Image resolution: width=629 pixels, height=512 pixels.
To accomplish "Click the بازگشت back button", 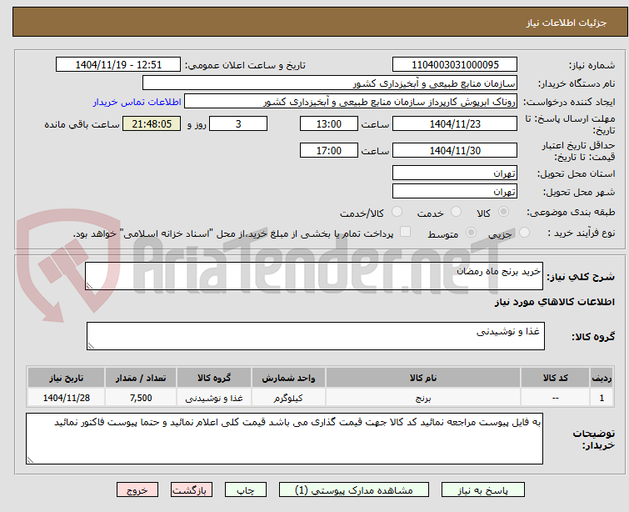I will [x=192, y=490].
